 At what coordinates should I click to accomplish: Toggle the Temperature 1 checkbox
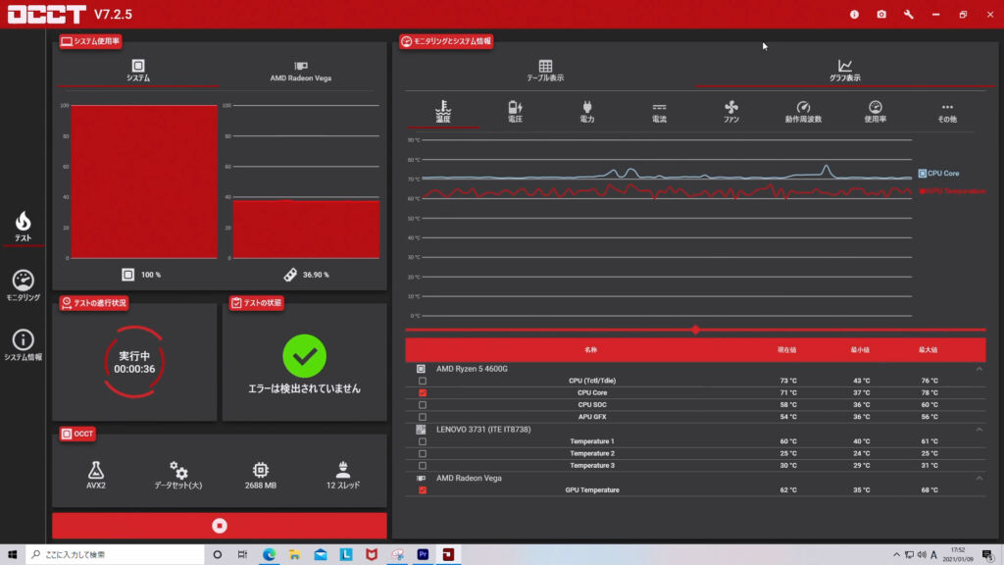click(423, 441)
